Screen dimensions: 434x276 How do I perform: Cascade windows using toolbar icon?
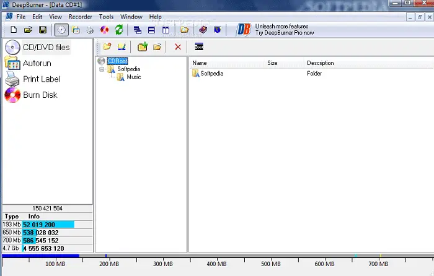137,30
